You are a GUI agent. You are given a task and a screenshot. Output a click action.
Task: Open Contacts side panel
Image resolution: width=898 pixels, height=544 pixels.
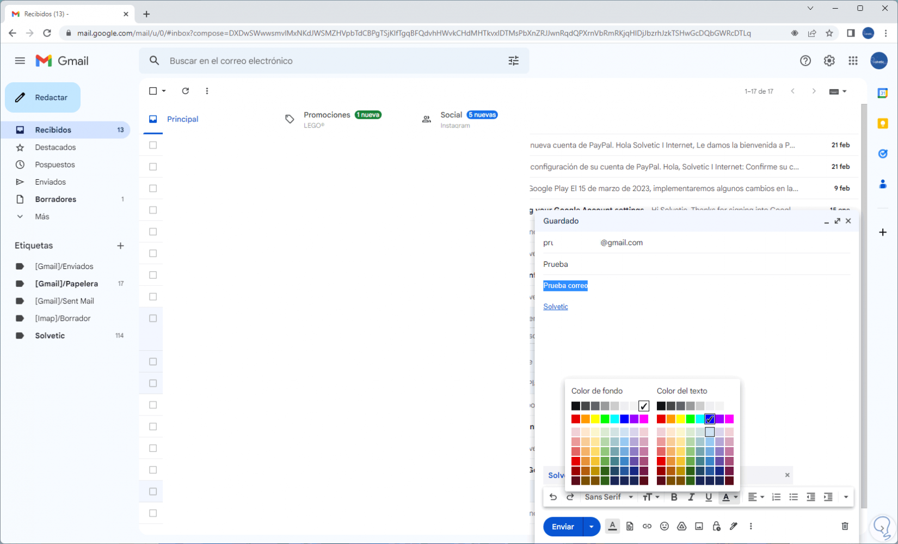tap(883, 184)
